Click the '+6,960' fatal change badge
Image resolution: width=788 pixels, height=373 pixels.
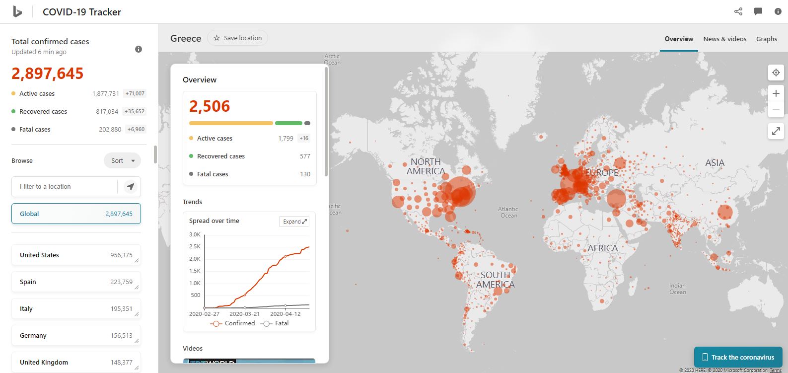(136, 129)
